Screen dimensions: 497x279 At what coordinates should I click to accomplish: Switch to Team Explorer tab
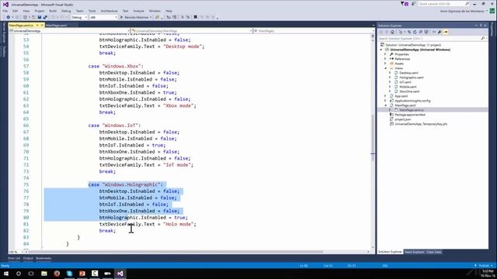coord(414,252)
